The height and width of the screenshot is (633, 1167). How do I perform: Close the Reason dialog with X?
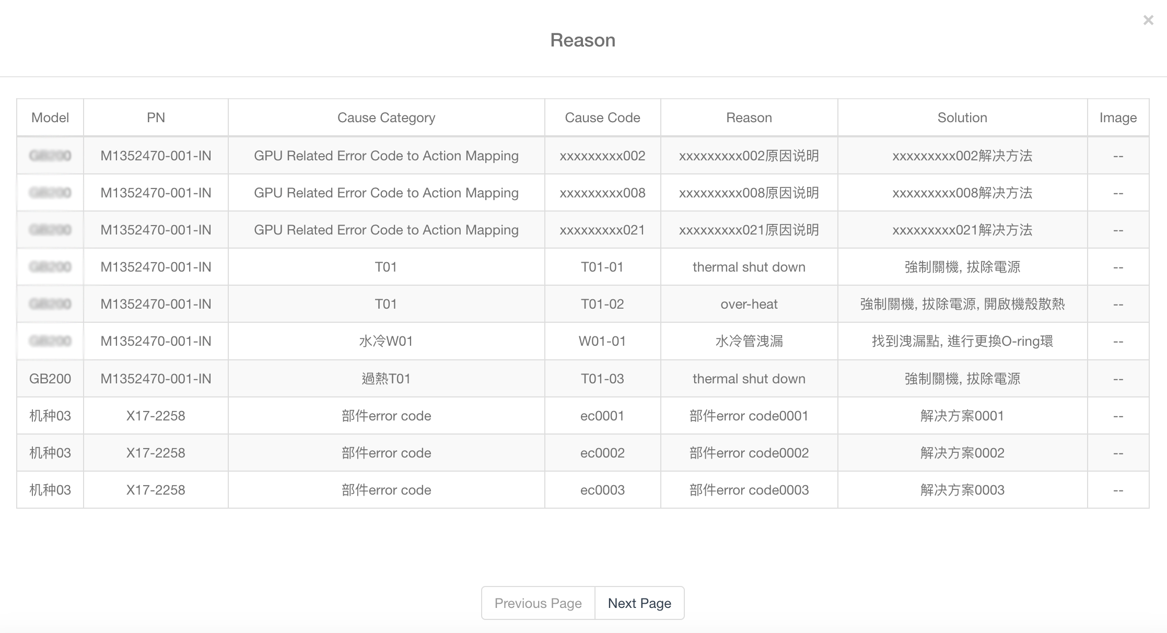coord(1148,20)
